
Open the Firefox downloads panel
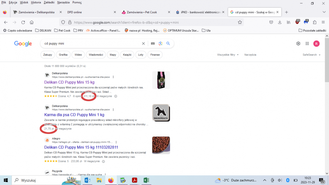(x=280, y=22)
